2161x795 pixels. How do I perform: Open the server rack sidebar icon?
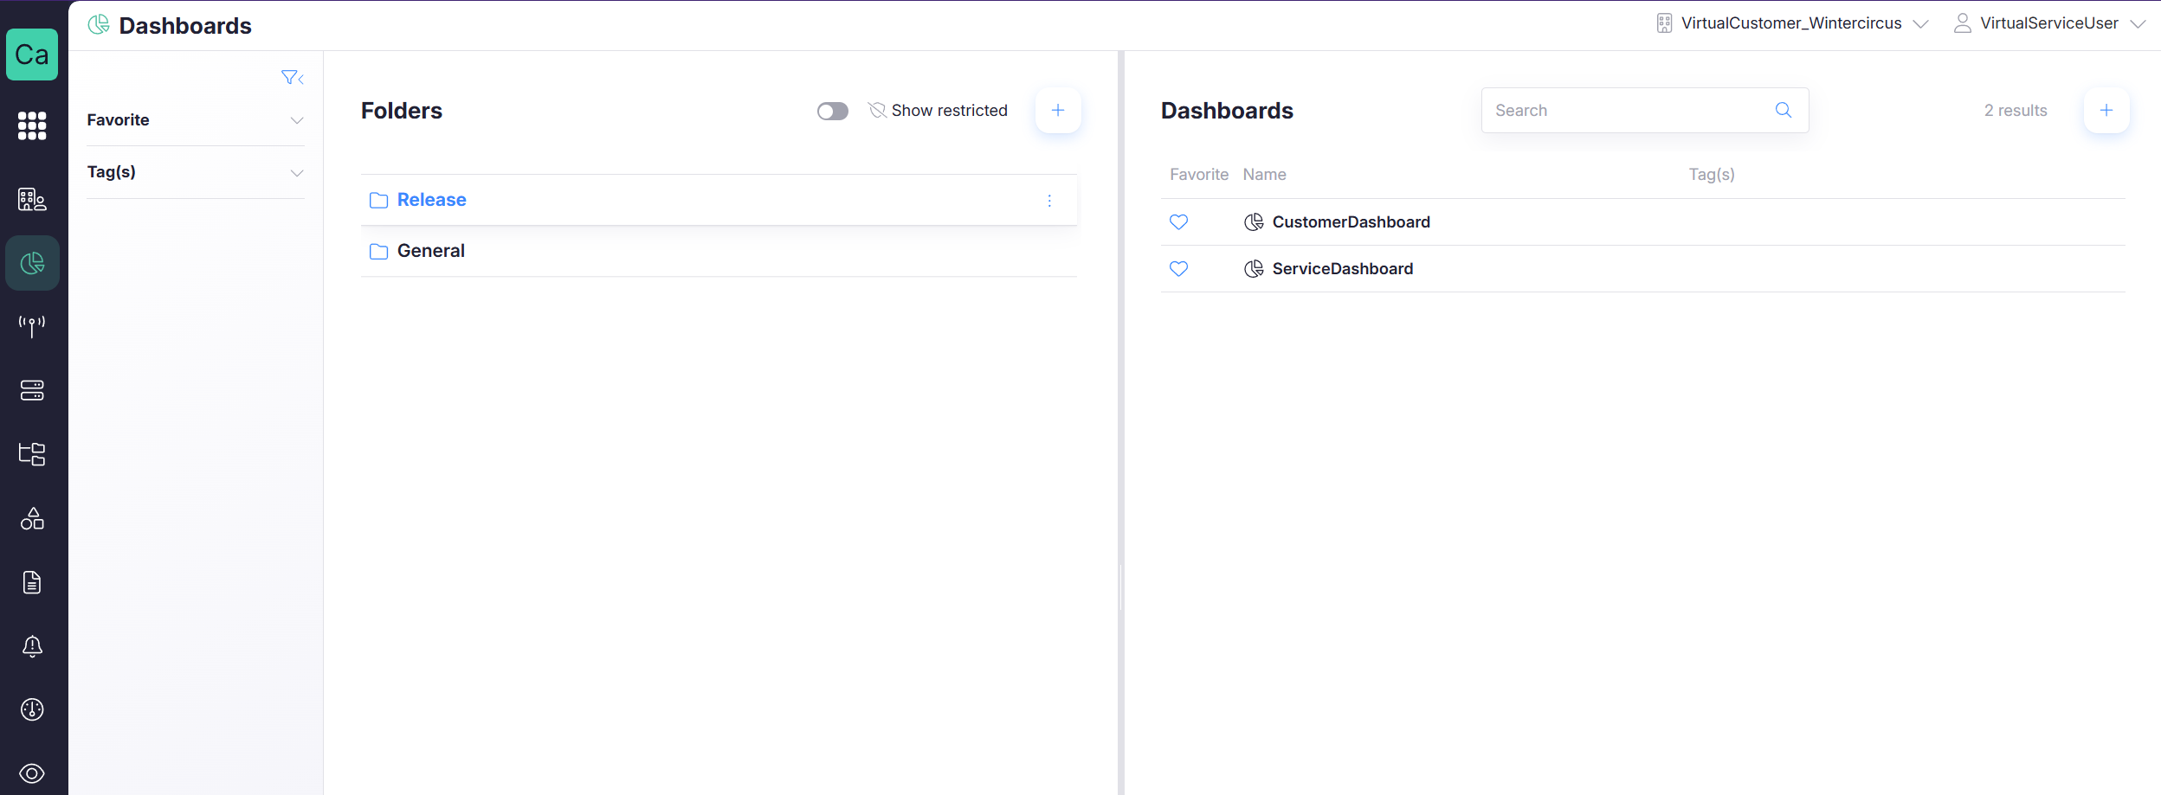32,390
